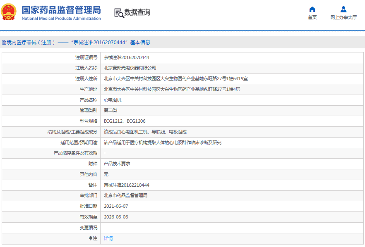Select the approving department 北京市药品监督管理局
The width and height of the screenshot is (365, 247).
pyautogui.click(x=125, y=195)
